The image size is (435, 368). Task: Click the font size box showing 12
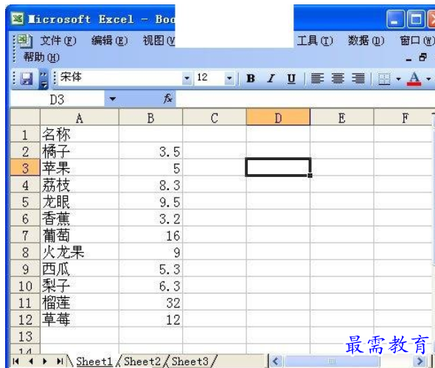click(209, 78)
